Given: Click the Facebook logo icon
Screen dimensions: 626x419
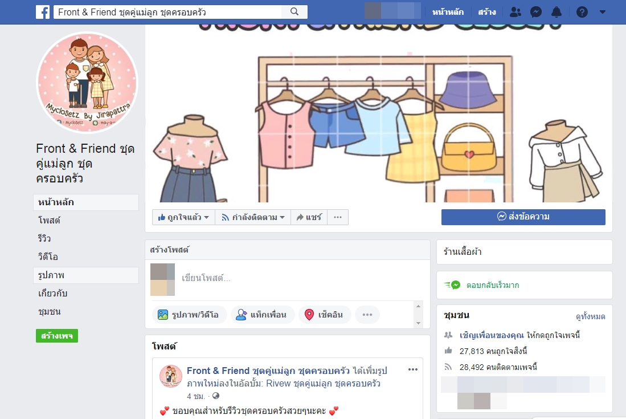Looking at the screenshot, I should pyautogui.click(x=42, y=12).
